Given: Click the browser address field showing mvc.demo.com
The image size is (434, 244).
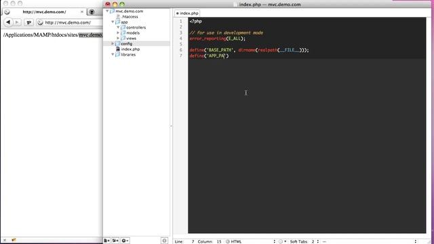Looking at the screenshot, I should (x=69, y=22).
